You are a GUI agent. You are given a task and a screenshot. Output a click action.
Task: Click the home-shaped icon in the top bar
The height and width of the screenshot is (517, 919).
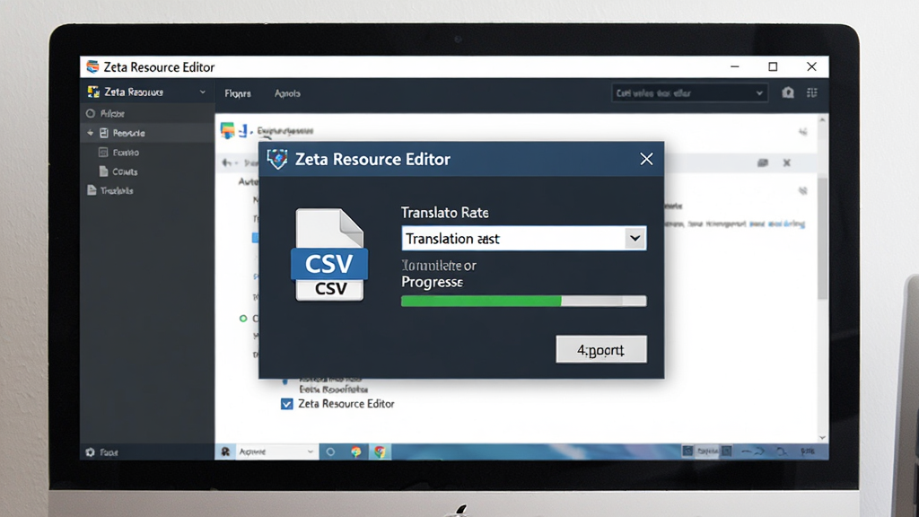coord(788,92)
